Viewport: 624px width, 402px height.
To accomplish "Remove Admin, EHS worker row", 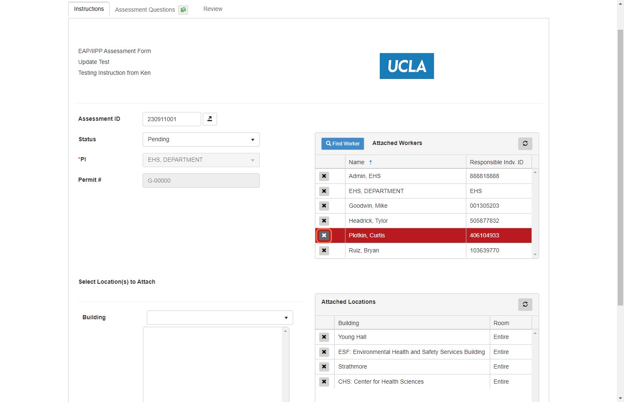I will [324, 176].
